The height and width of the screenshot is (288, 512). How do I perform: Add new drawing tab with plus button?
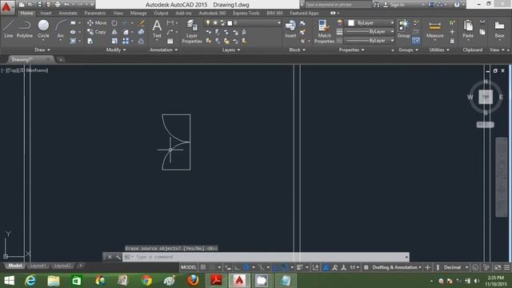61,60
